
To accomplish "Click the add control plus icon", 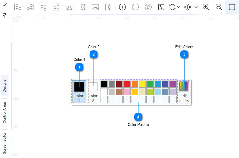I will click(x=122, y=7).
